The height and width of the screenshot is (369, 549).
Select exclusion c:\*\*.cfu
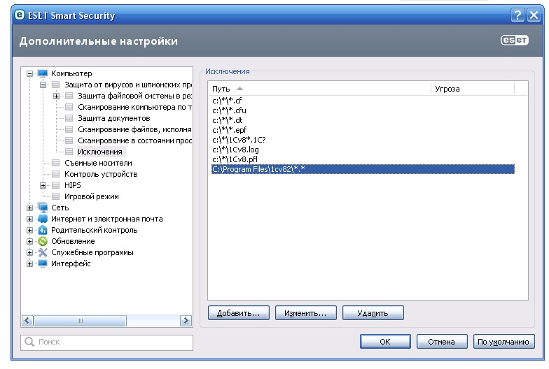(363, 110)
